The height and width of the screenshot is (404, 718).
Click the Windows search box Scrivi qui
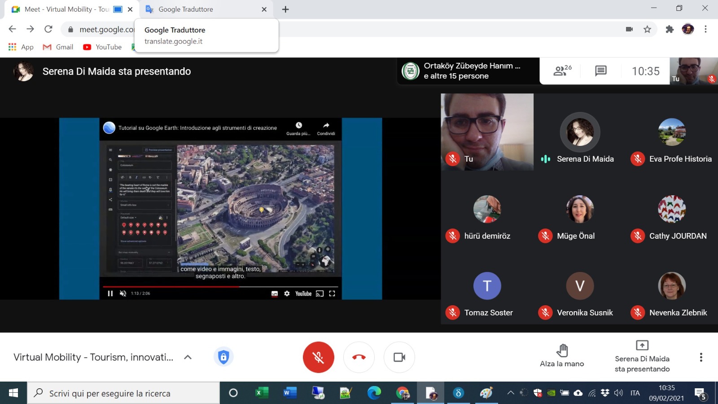tap(123, 393)
